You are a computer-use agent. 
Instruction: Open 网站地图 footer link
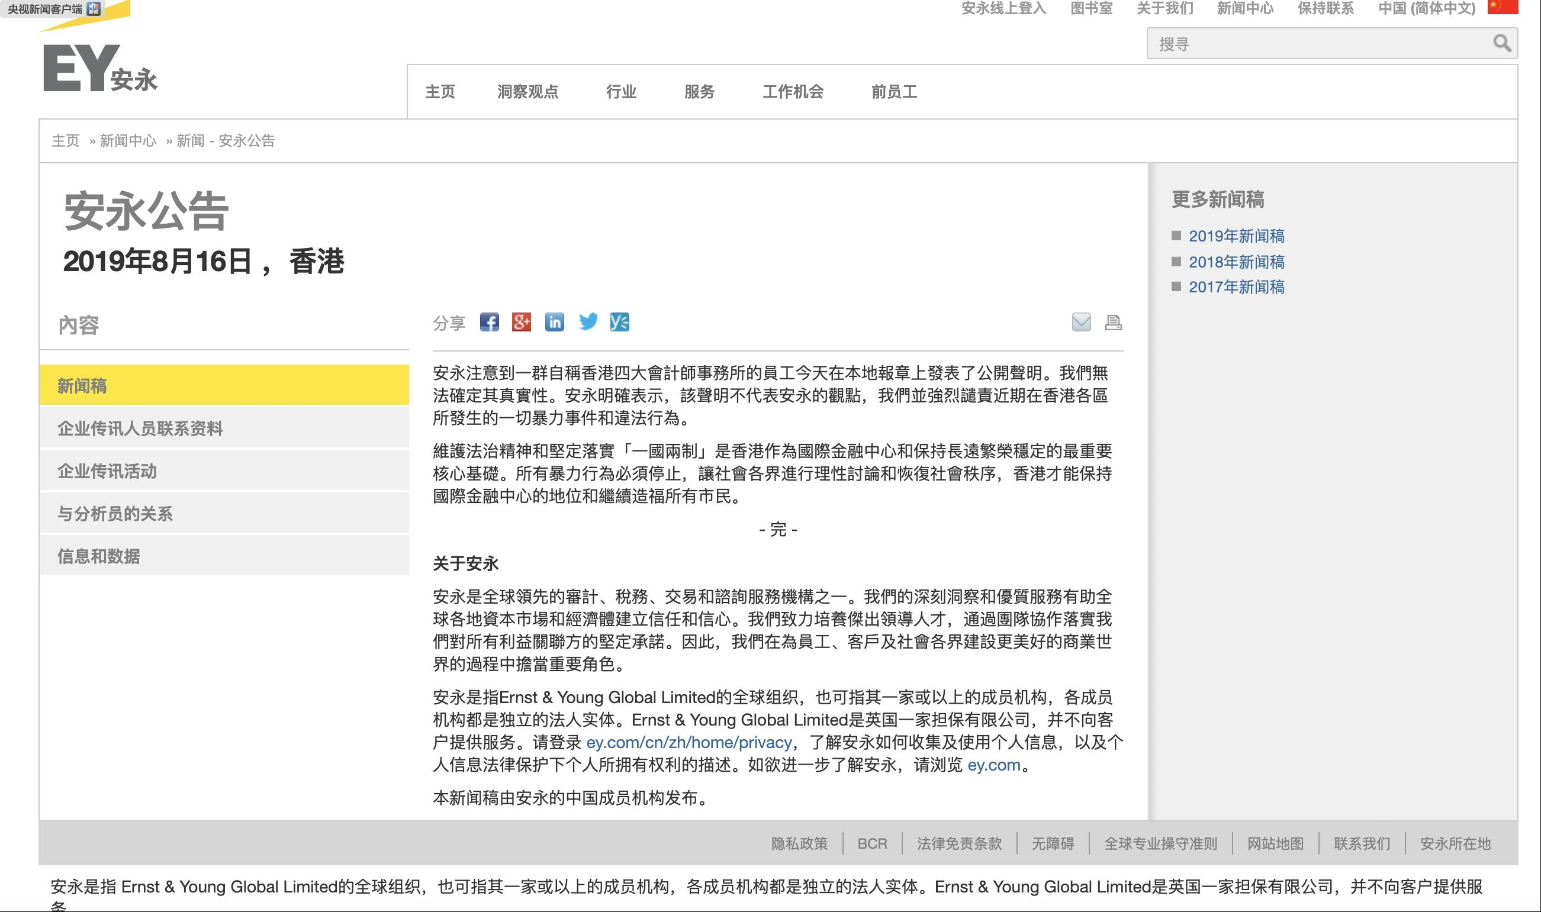tap(1275, 844)
